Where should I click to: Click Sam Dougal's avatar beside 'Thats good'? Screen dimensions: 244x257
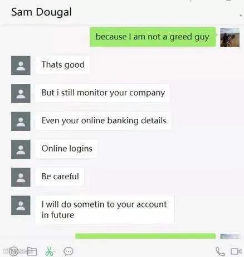(21, 65)
